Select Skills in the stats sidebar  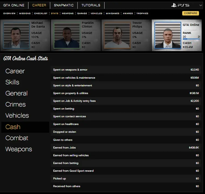[12, 82]
